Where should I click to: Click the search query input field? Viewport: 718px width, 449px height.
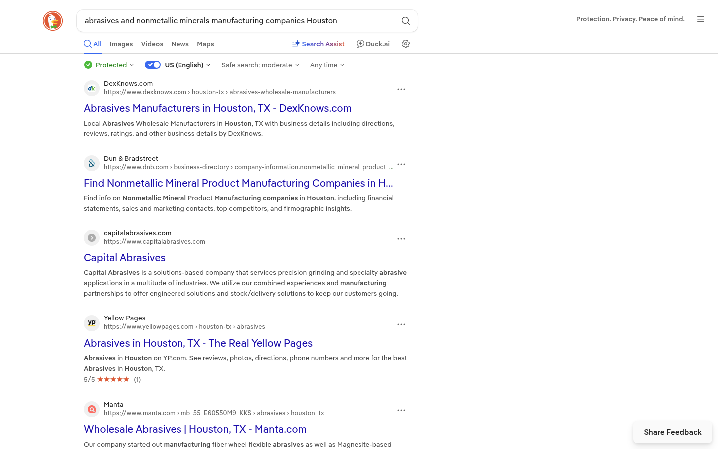pyautogui.click(x=239, y=21)
